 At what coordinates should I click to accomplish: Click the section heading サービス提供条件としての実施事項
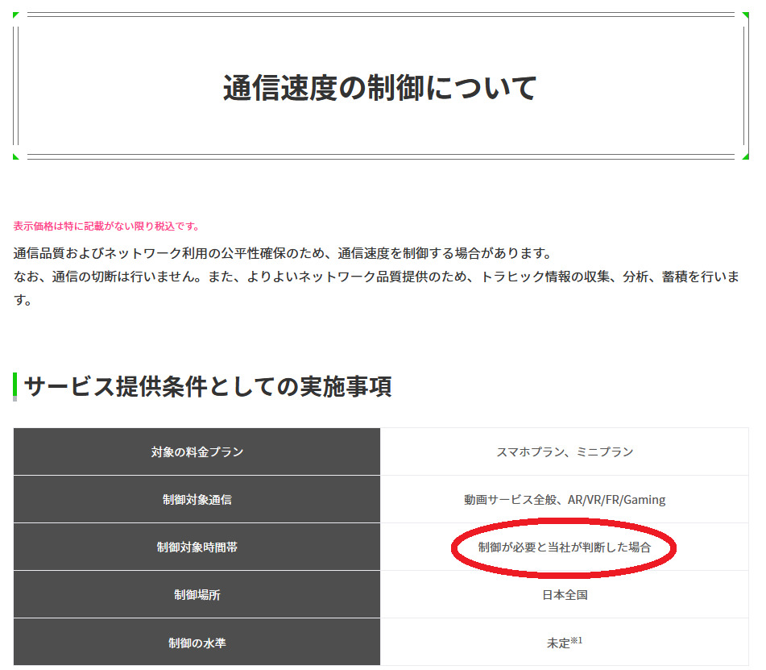pyautogui.click(x=208, y=387)
